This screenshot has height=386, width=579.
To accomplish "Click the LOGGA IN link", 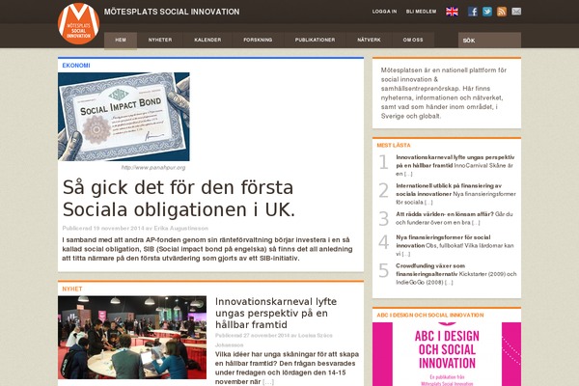I will pyautogui.click(x=384, y=12).
